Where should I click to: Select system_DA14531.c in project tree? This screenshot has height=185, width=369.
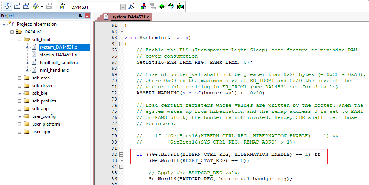tap(58, 47)
